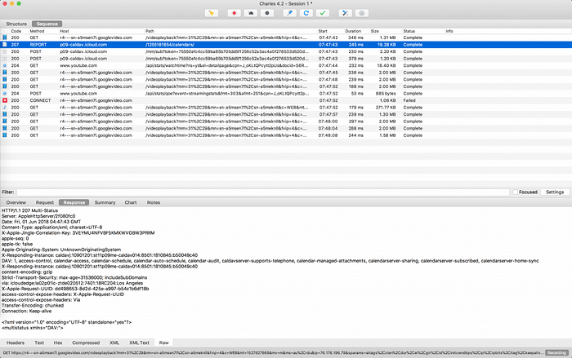The height and width of the screenshot is (358, 572).
Task: Click the repeat request refresh icon
Action: click(306, 13)
